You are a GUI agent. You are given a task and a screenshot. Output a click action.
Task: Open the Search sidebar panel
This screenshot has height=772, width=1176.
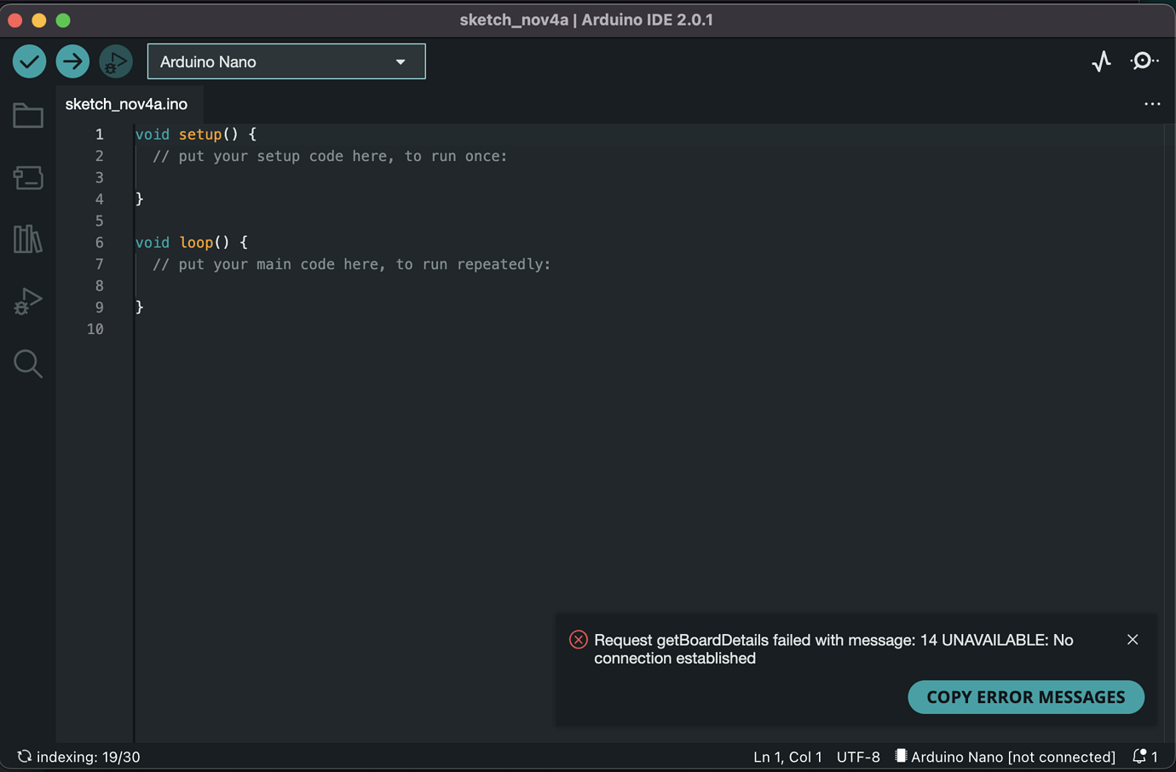(x=27, y=364)
